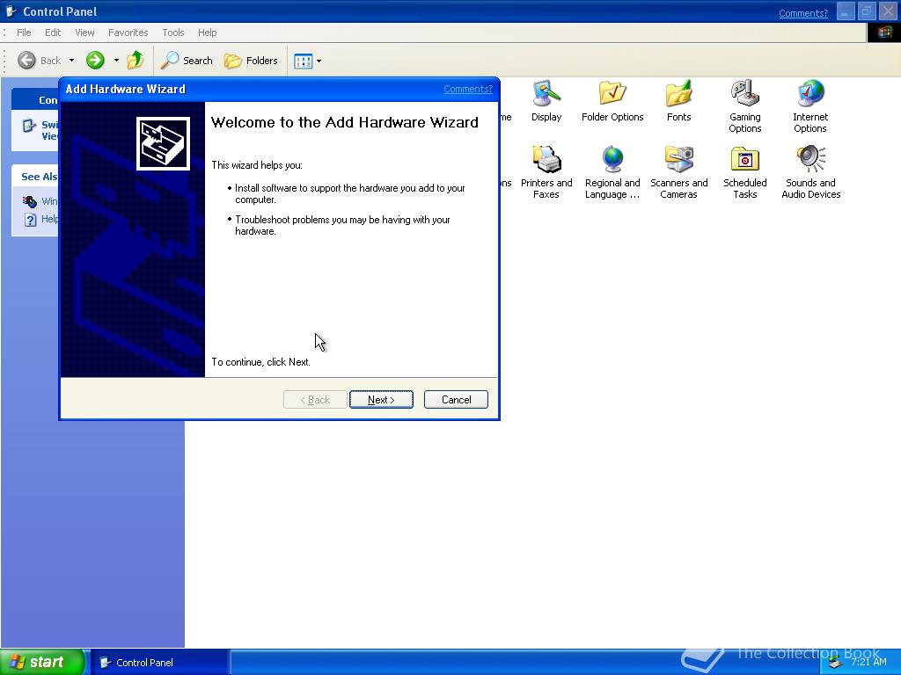Image resolution: width=901 pixels, height=675 pixels.
Task: Click the hardware wizard card icon
Action: point(163,143)
